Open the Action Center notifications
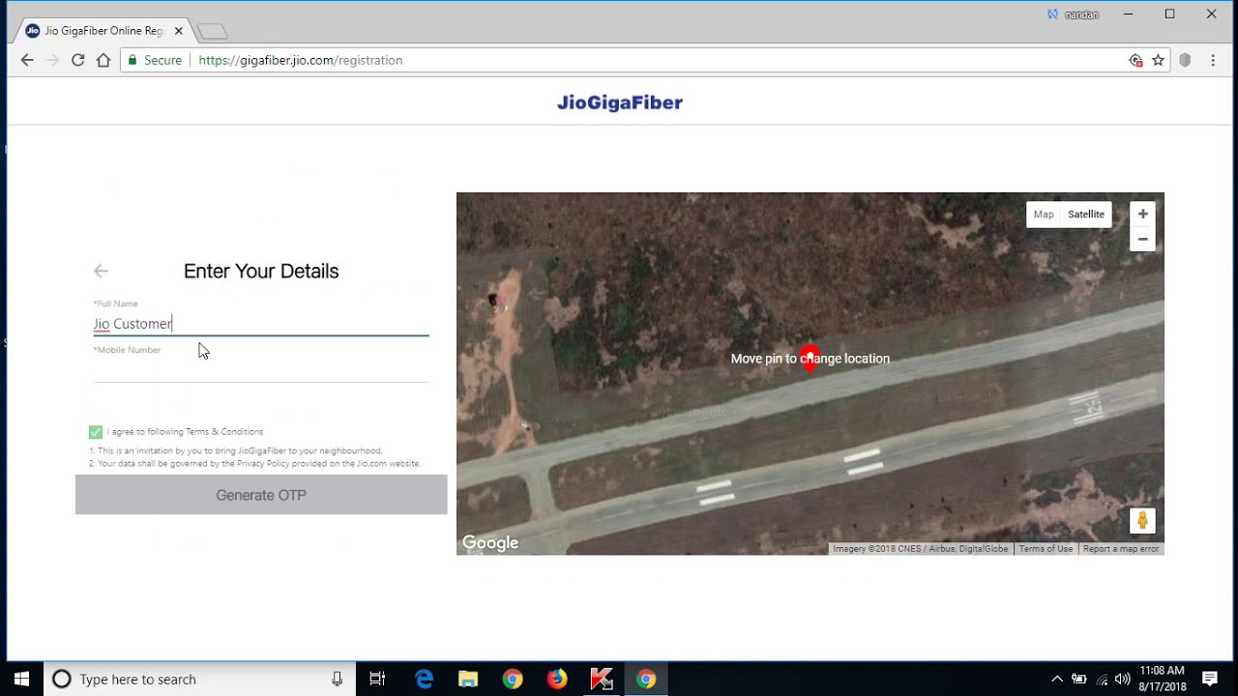 pyautogui.click(x=1210, y=679)
